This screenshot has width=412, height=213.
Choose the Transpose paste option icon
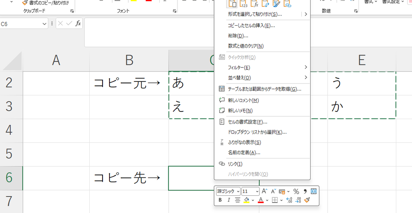[x=266, y=3]
